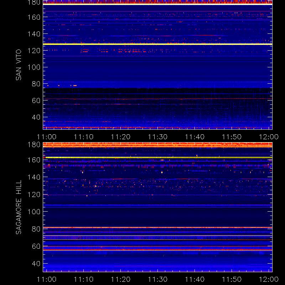285x285 pixels.
Task: Click the orange band near 81 in Sagamore Hill
Action: point(157,227)
